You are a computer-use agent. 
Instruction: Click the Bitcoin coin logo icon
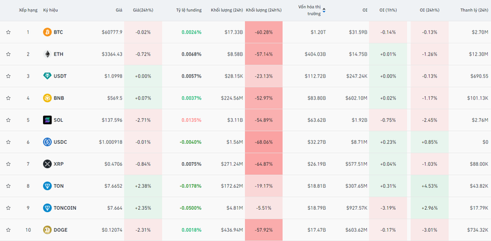[x=47, y=32]
